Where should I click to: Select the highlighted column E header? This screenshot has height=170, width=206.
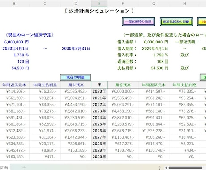coord(99,4)
